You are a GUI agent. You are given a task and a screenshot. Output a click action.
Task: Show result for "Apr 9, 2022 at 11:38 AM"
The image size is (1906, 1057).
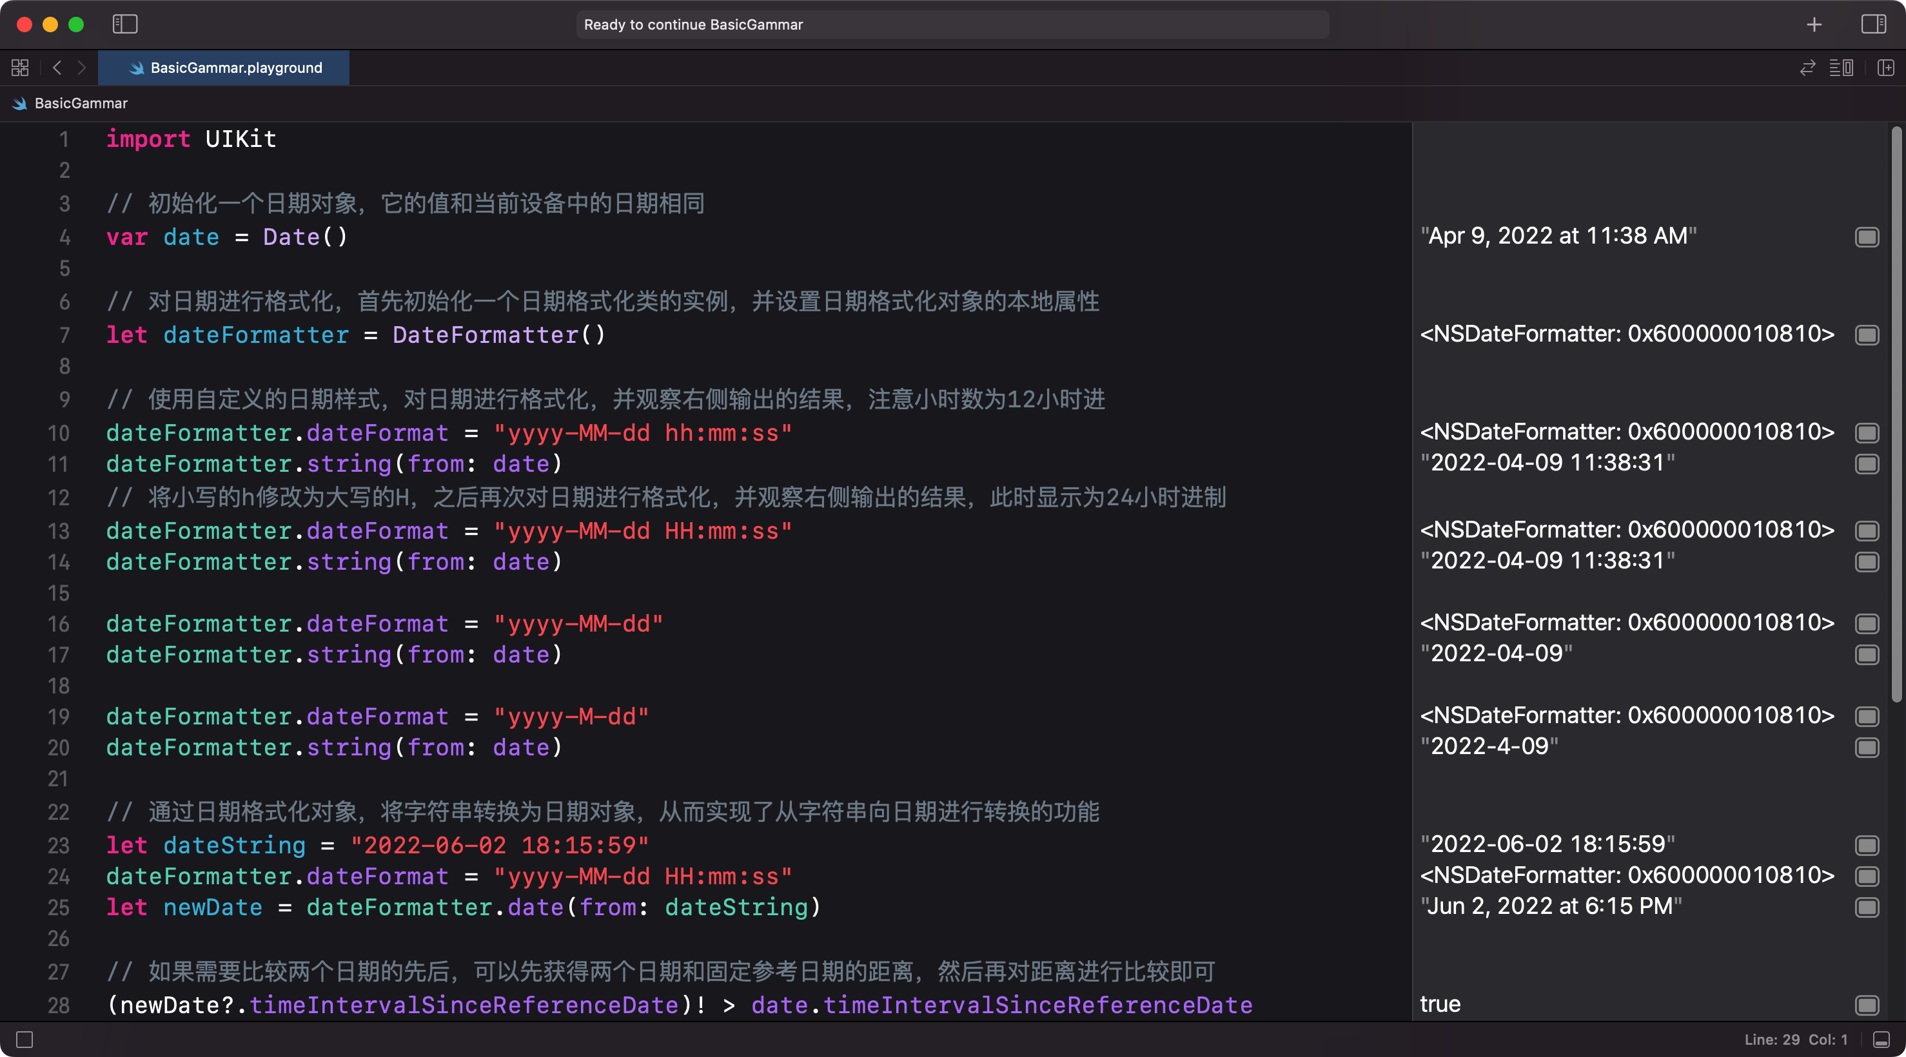click(1867, 237)
